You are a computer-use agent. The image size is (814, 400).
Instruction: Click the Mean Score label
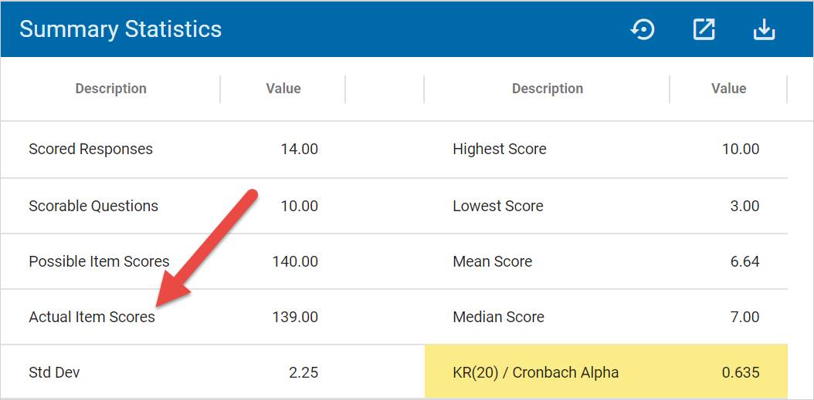[x=492, y=262]
